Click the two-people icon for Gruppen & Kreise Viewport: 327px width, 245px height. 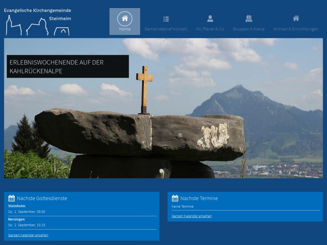pos(249,19)
